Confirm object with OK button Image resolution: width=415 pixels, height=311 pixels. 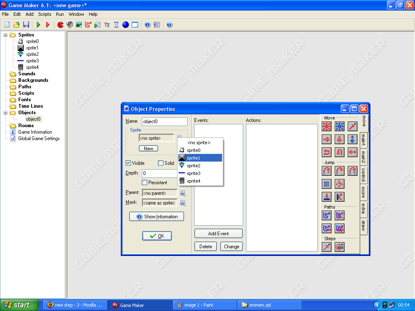pos(157,236)
